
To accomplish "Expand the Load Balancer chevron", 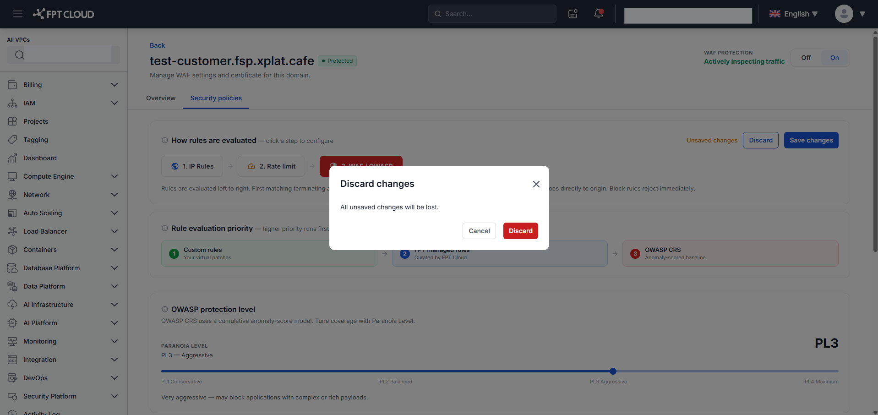I will (x=115, y=231).
